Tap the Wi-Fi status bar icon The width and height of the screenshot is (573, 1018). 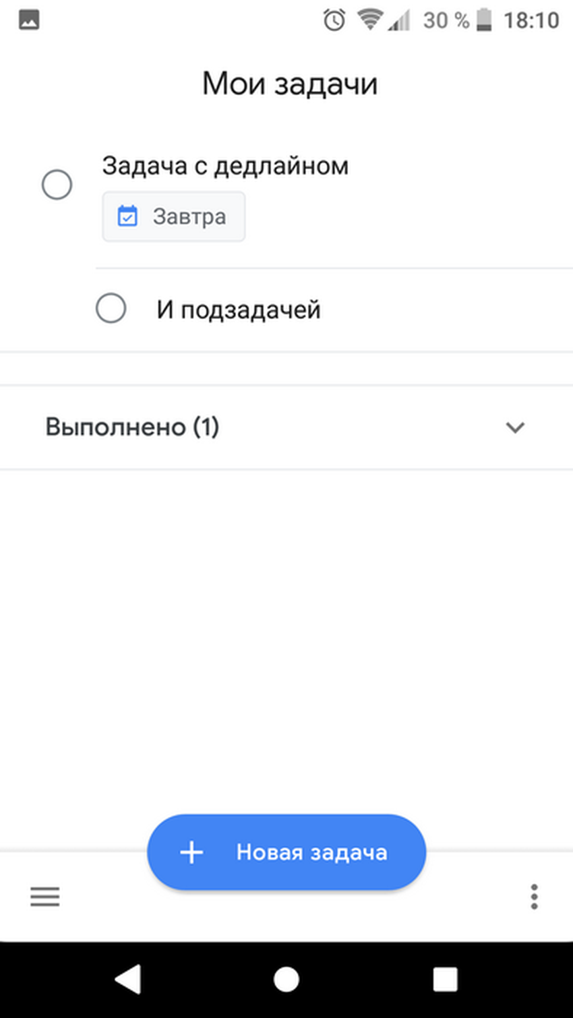click(x=369, y=20)
